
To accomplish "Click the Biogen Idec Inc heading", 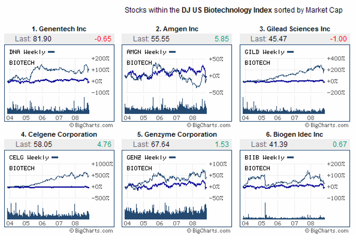I will (295, 135).
